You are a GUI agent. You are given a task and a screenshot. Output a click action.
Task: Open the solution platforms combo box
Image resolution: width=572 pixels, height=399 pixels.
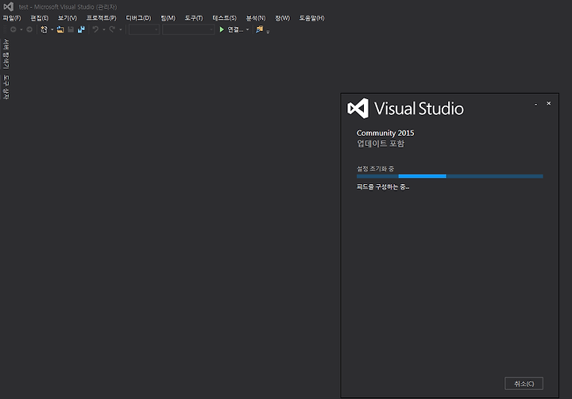tap(188, 29)
